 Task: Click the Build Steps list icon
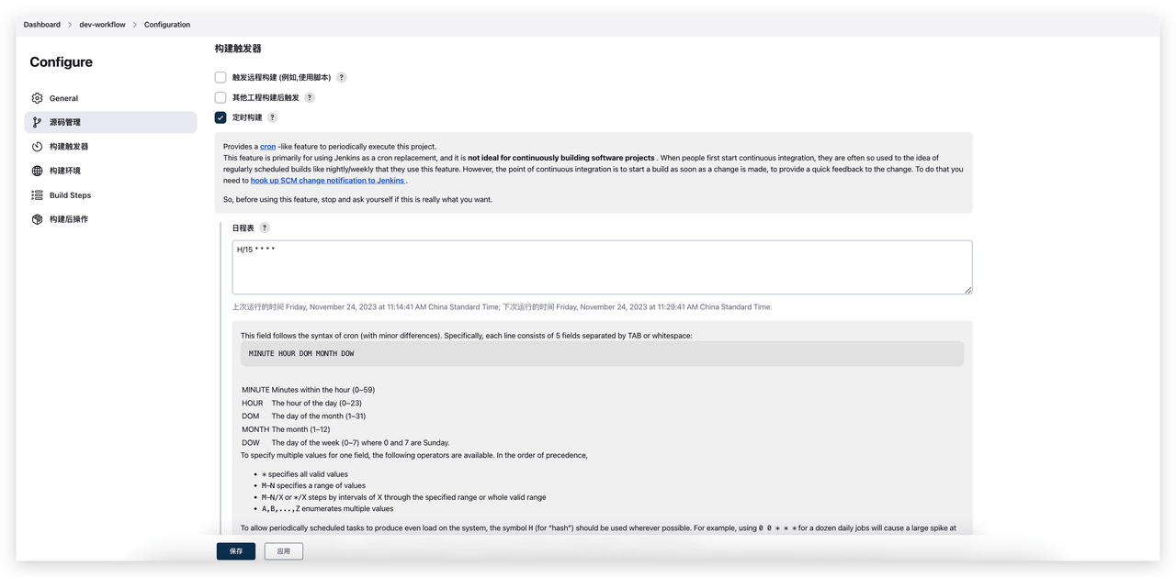(x=37, y=195)
